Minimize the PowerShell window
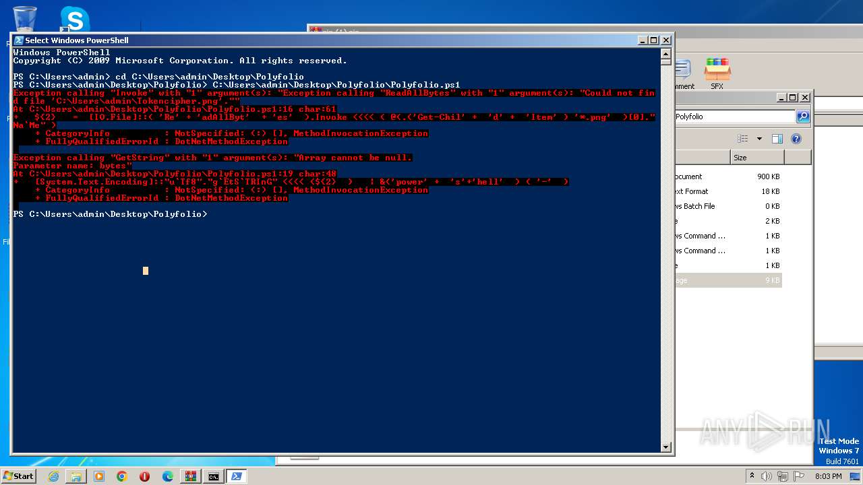The image size is (863, 485). click(643, 40)
